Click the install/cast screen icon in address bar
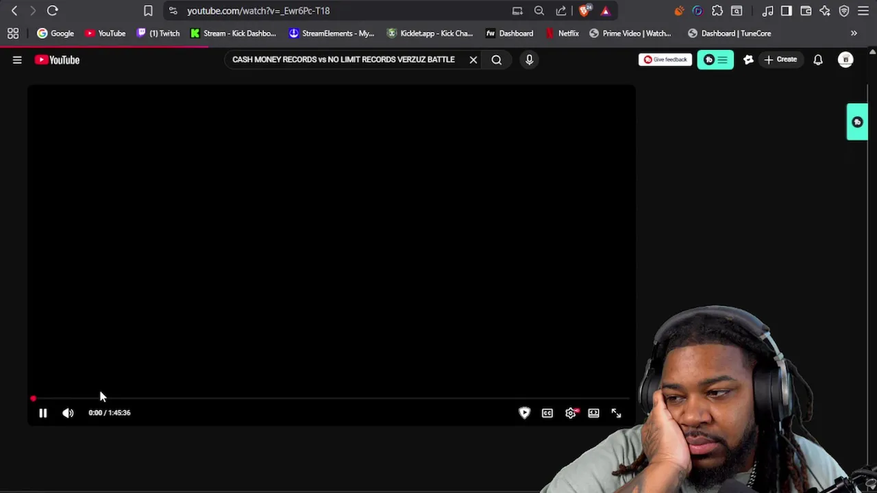The image size is (877, 493). click(x=517, y=11)
